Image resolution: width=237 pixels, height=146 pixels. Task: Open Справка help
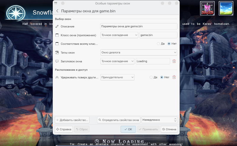[64, 129]
